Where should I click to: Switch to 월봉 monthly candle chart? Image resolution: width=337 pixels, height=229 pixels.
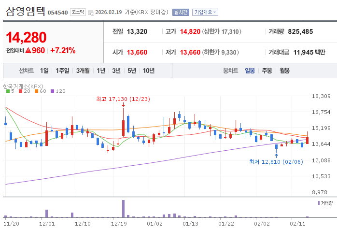284,71
